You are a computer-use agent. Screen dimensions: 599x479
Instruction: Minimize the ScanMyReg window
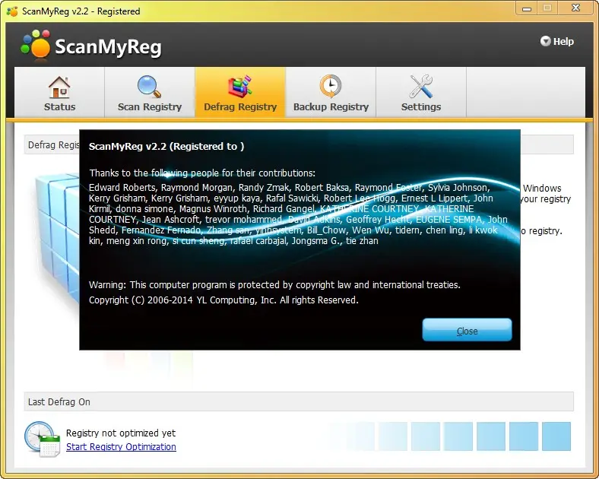[x=527, y=8]
